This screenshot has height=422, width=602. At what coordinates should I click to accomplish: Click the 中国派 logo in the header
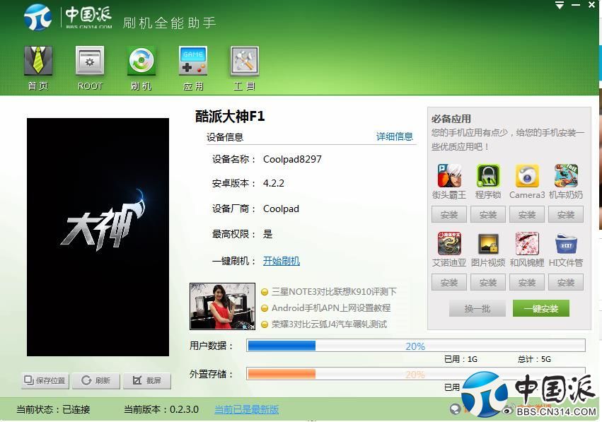point(69,17)
